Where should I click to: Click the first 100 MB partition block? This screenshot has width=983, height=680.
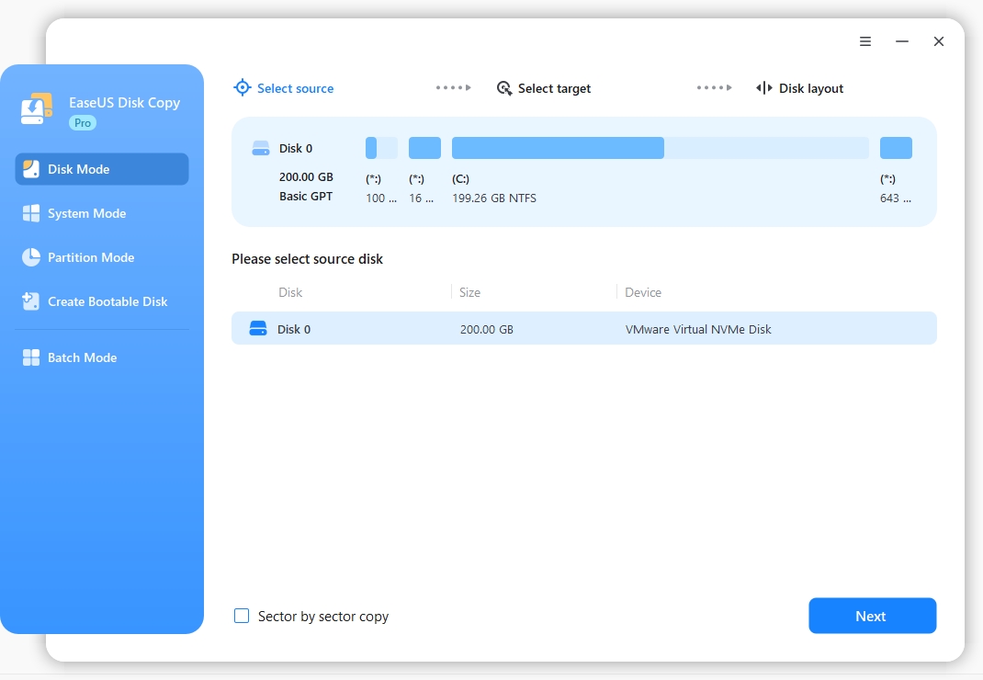pos(381,148)
